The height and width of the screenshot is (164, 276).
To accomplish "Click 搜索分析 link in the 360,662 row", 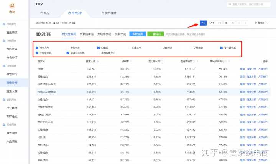I will pos(251,69).
